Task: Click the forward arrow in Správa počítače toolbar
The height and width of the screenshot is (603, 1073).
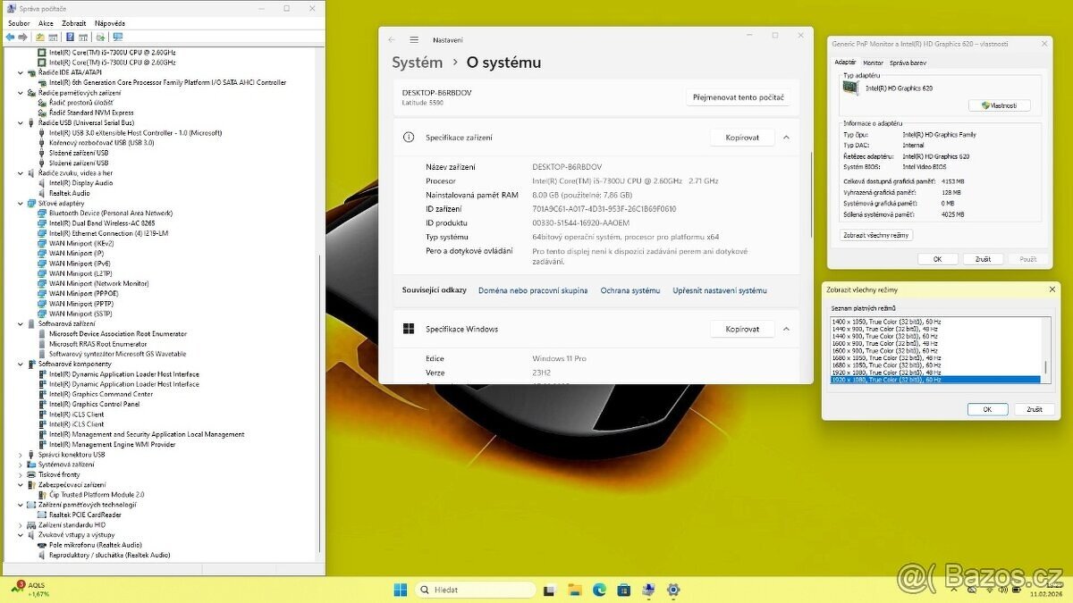Action: (x=22, y=37)
